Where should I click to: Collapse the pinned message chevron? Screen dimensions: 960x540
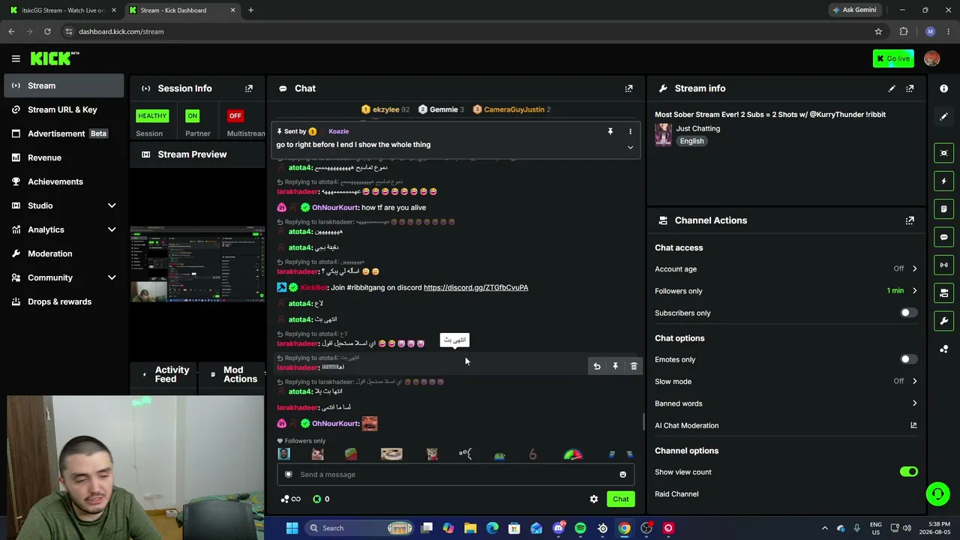tap(630, 148)
